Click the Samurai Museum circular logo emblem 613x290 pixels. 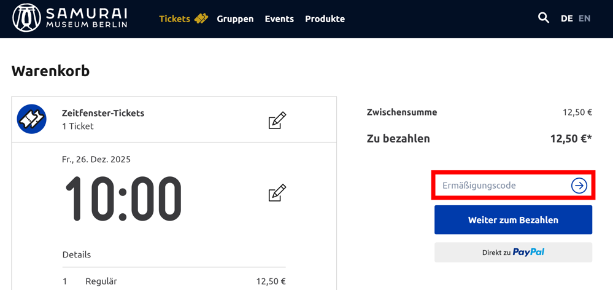pos(26,18)
